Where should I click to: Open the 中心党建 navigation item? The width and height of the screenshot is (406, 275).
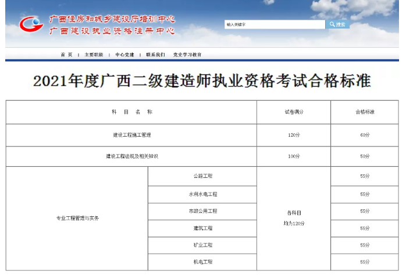124,55
